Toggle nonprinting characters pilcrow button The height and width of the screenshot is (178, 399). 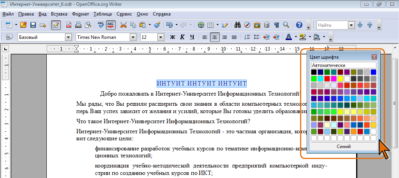(x=276, y=25)
